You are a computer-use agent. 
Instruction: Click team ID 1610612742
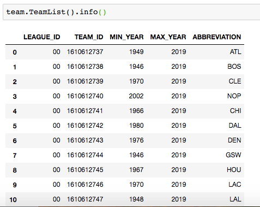(x=85, y=126)
